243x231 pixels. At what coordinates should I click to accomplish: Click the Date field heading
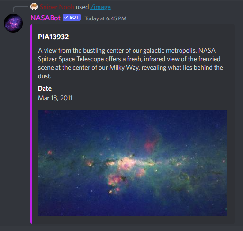coord(45,88)
